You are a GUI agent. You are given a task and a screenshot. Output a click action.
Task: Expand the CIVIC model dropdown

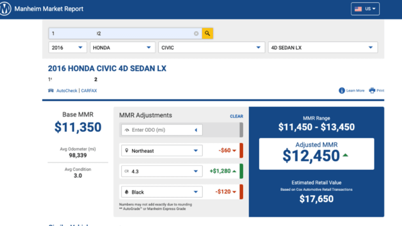(x=211, y=47)
